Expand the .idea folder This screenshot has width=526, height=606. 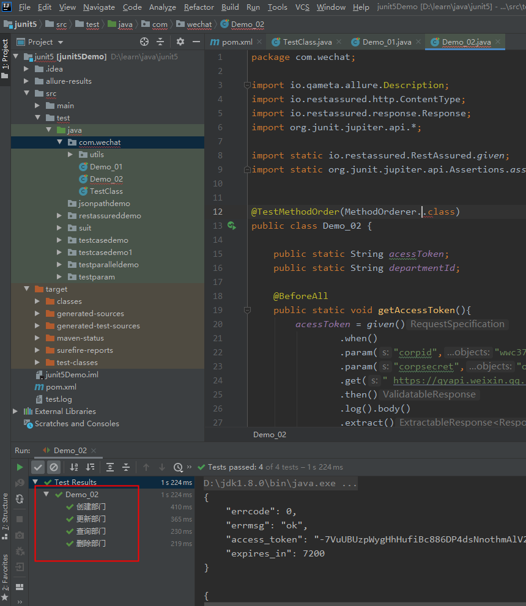(26, 68)
